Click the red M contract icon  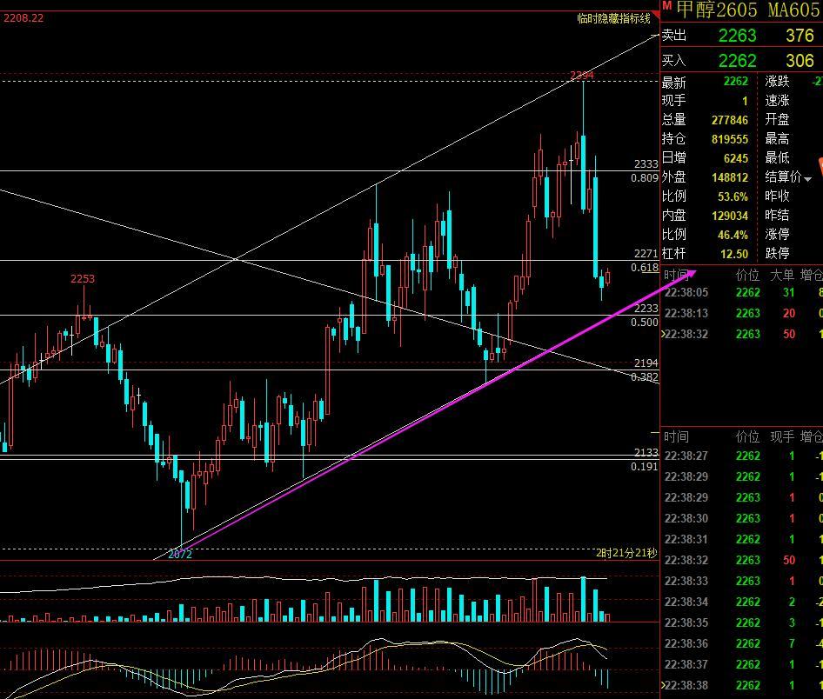(666, 5)
